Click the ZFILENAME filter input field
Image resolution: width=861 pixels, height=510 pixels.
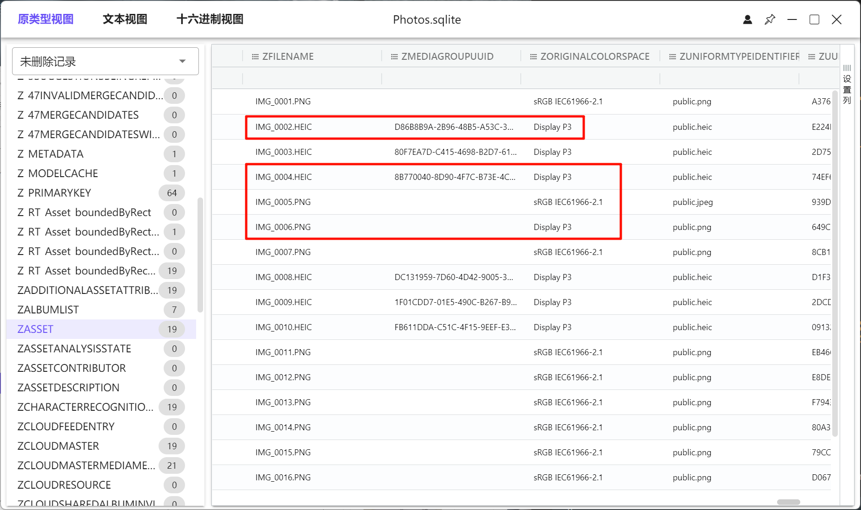(x=312, y=78)
